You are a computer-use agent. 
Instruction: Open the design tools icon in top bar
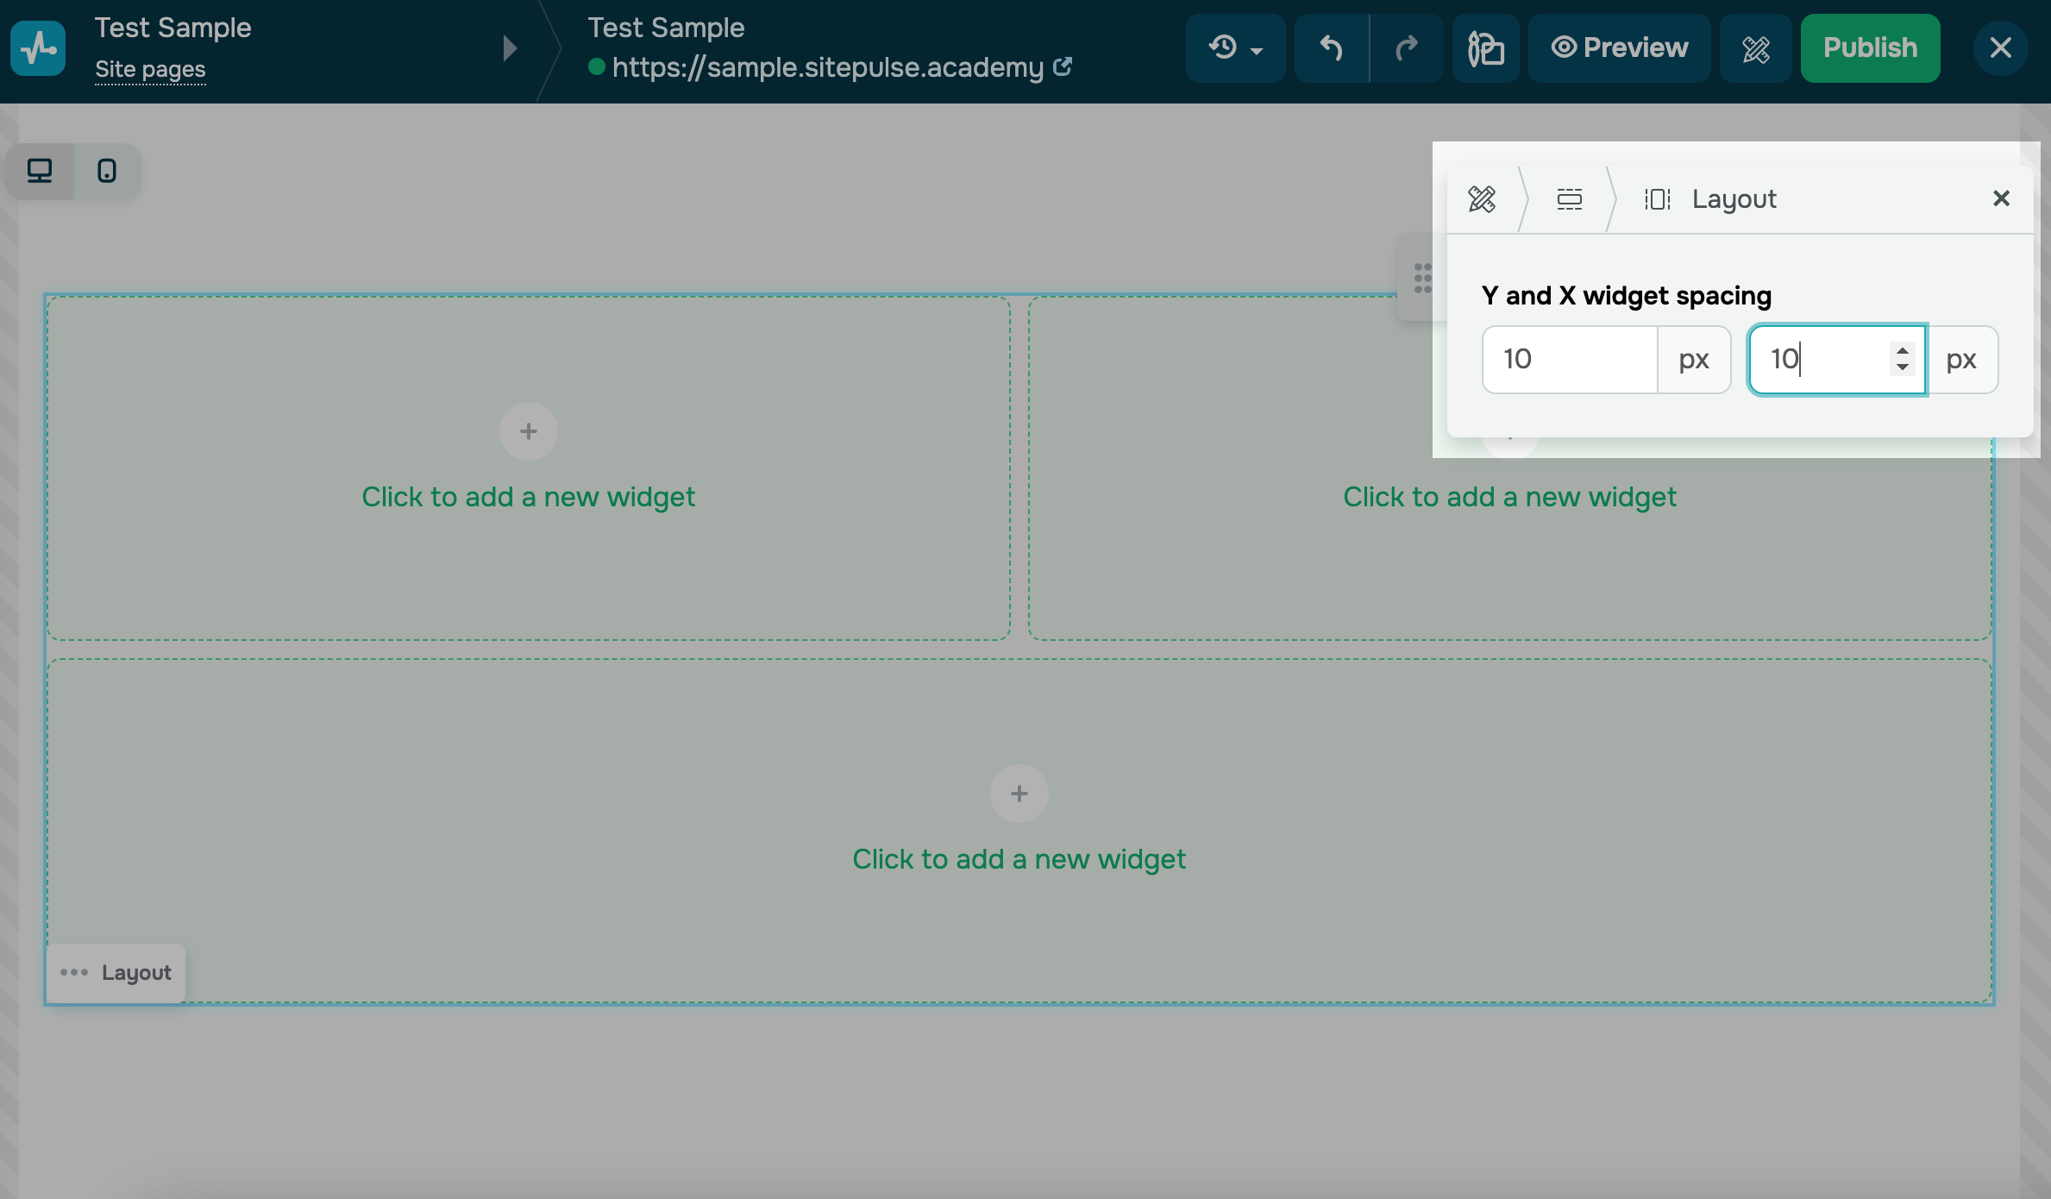point(1755,48)
